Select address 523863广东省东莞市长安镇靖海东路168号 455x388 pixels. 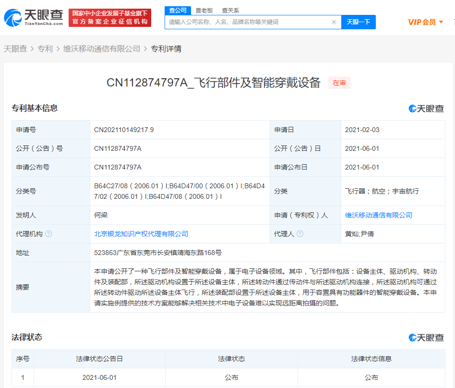tap(158, 253)
